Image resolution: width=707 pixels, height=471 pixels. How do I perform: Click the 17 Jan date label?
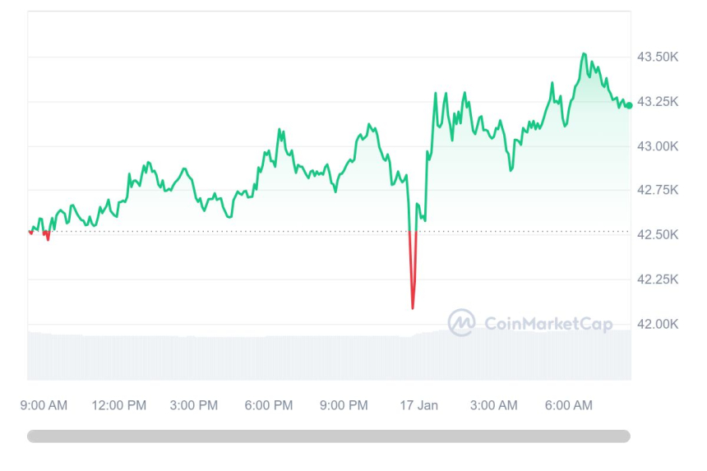coord(418,405)
